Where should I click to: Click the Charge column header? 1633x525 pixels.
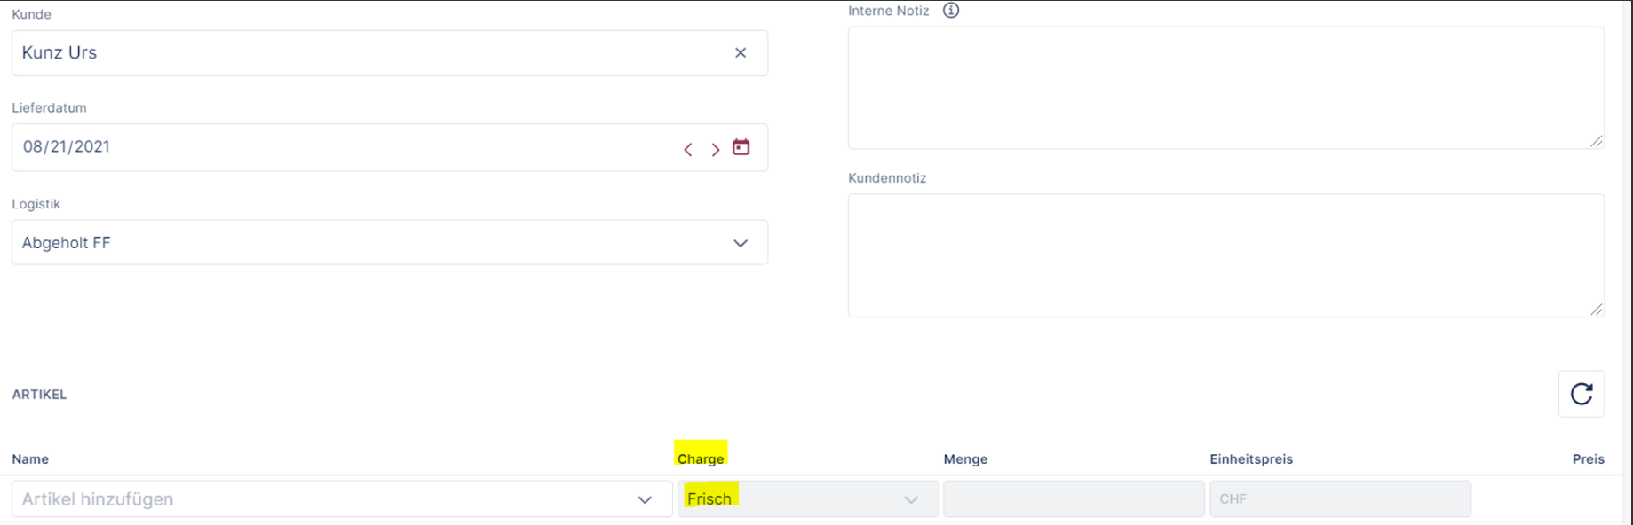point(701,458)
